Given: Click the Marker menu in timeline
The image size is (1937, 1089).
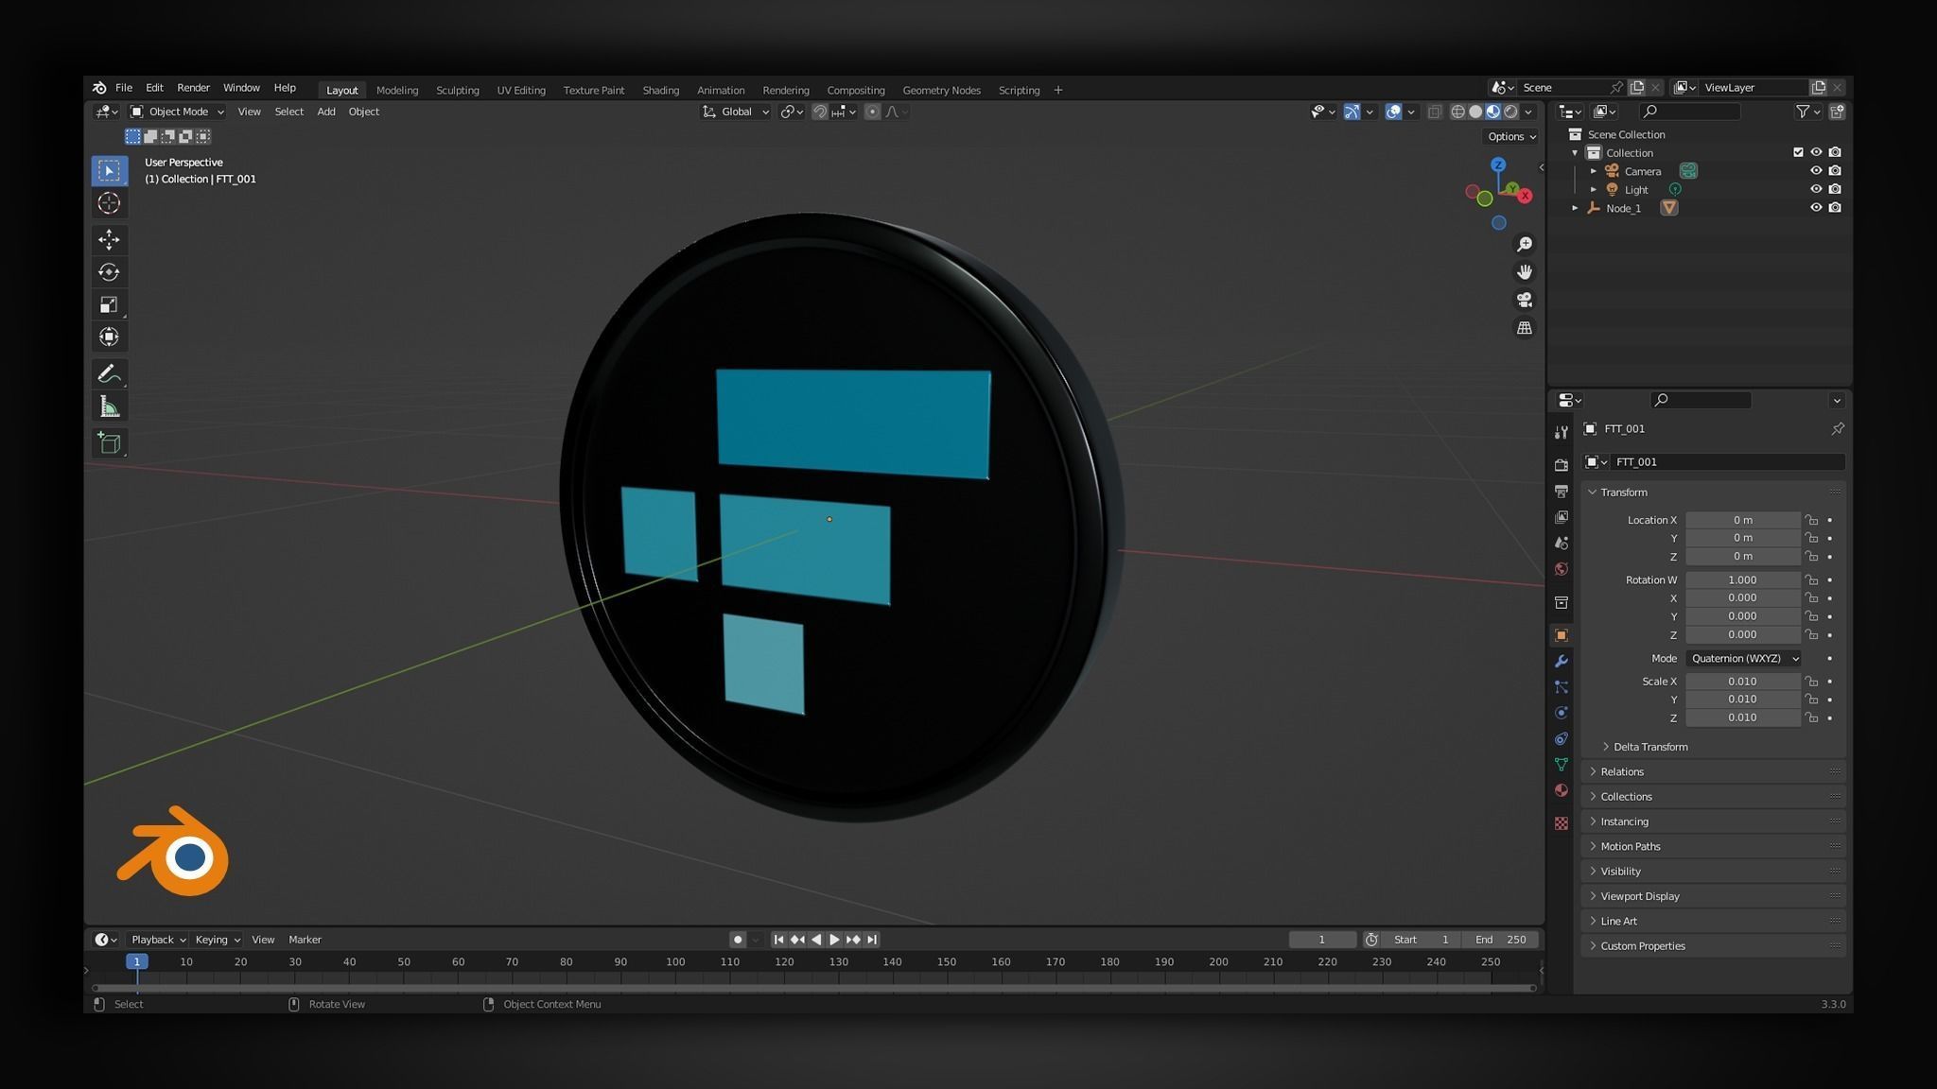Looking at the screenshot, I should pos(305,940).
